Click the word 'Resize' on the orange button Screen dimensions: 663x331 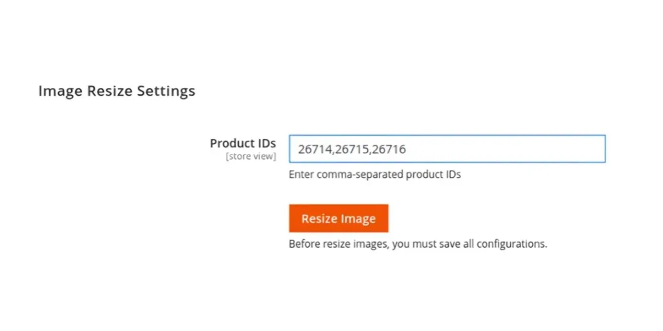tap(320, 219)
